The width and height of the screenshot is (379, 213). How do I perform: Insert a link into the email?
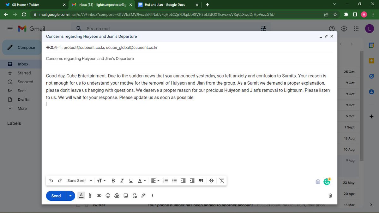[x=99, y=196]
